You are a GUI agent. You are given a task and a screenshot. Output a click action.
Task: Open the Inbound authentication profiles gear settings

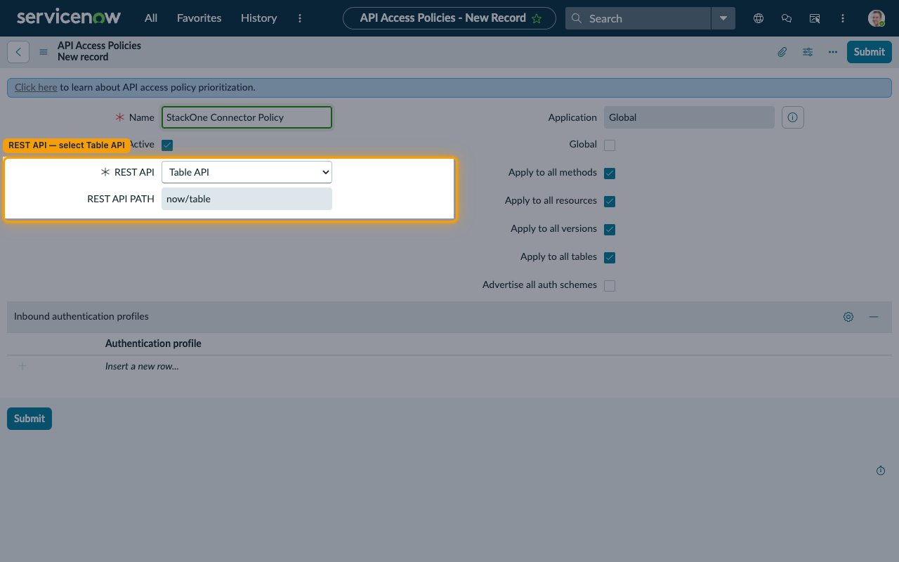pos(848,317)
